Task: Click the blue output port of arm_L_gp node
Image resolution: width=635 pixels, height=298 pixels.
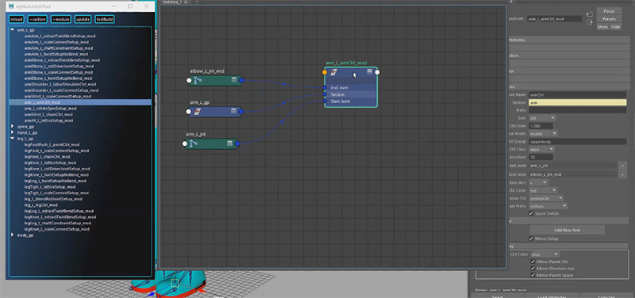Action: coord(241,112)
